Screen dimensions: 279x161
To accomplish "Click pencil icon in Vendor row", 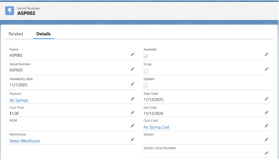I will pyautogui.click(x=266, y=140).
